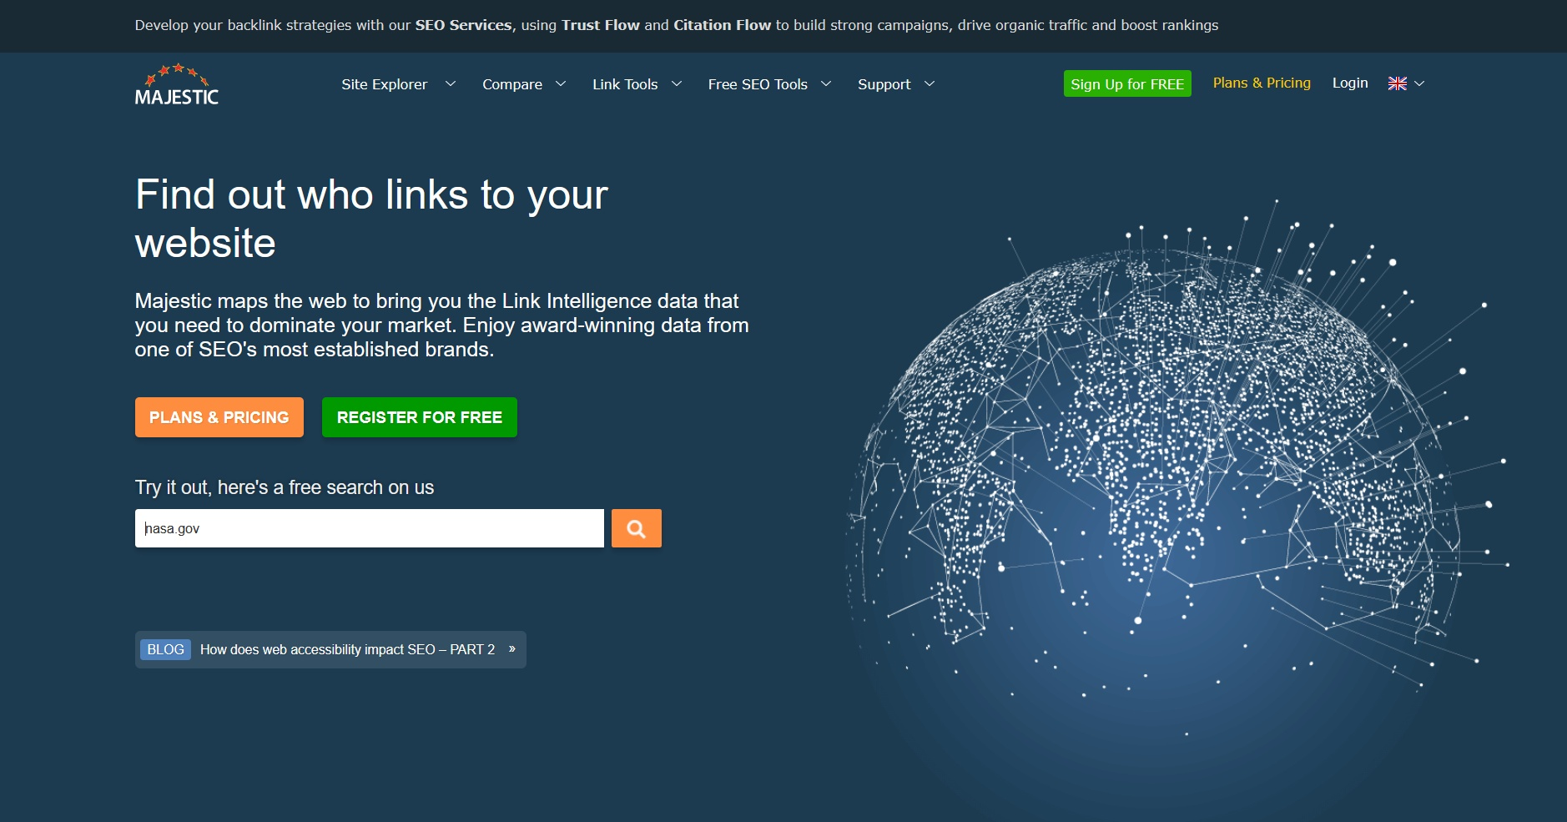The width and height of the screenshot is (1567, 822).
Task: Click the Majestic logo
Action: click(177, 84)
